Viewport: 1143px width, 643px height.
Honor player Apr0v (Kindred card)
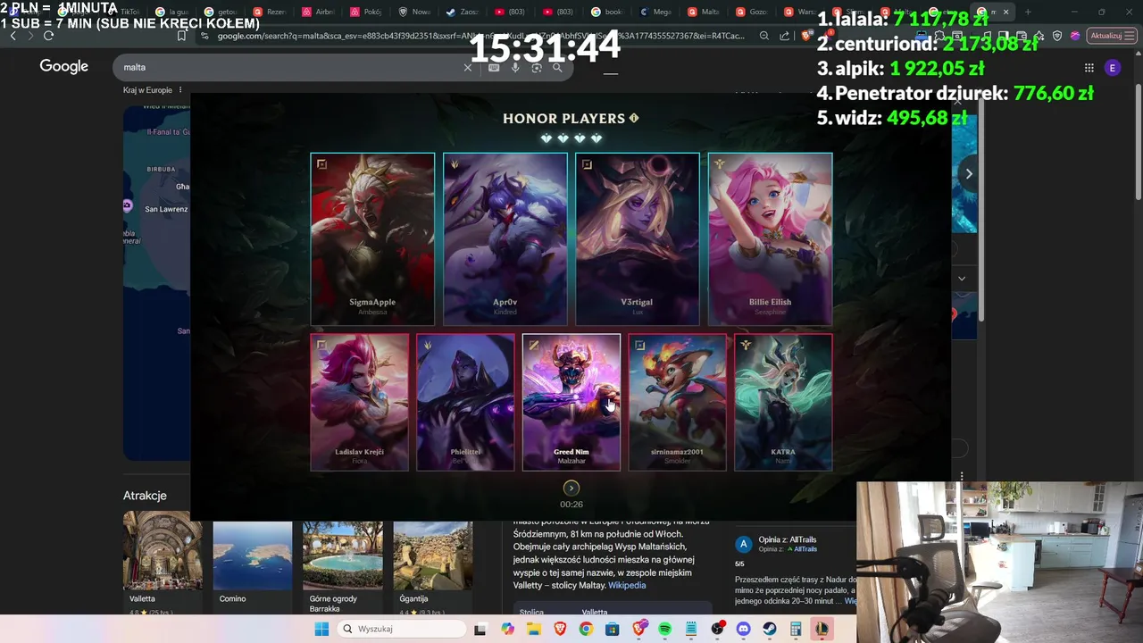505,239
